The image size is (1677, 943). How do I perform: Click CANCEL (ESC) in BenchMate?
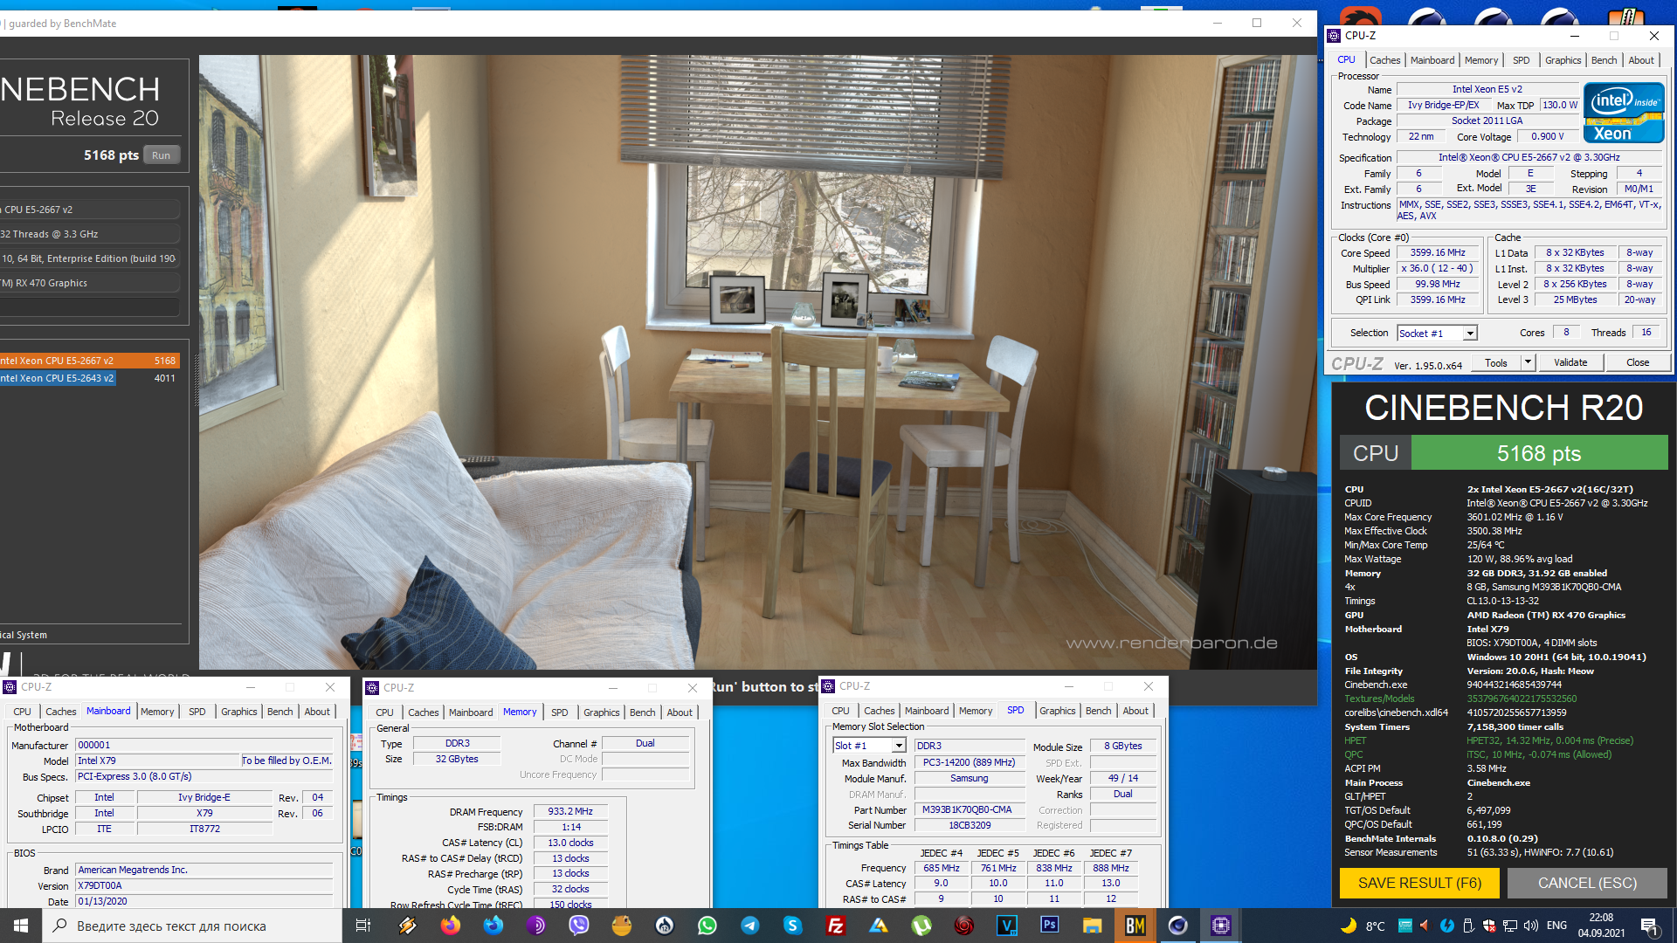pos(1587,883)
